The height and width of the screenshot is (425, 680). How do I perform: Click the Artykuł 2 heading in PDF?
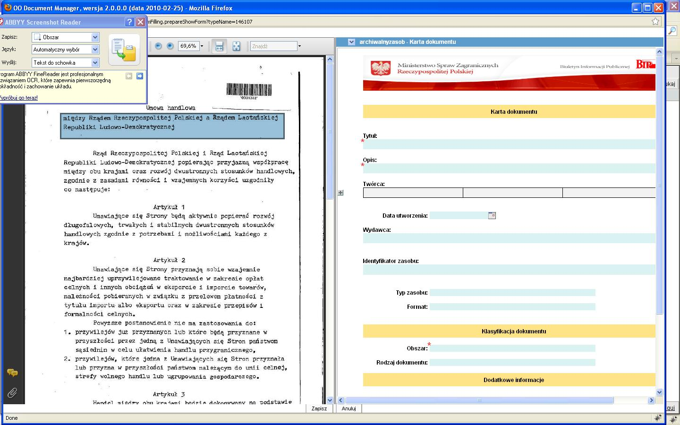tap(169, 260)
